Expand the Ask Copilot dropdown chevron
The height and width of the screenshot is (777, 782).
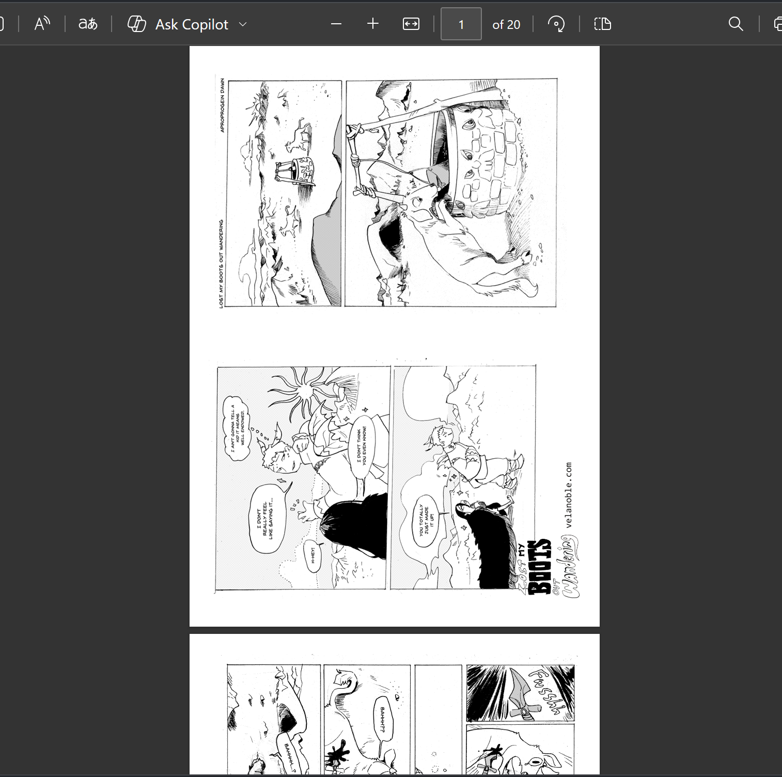coord(243,24)
